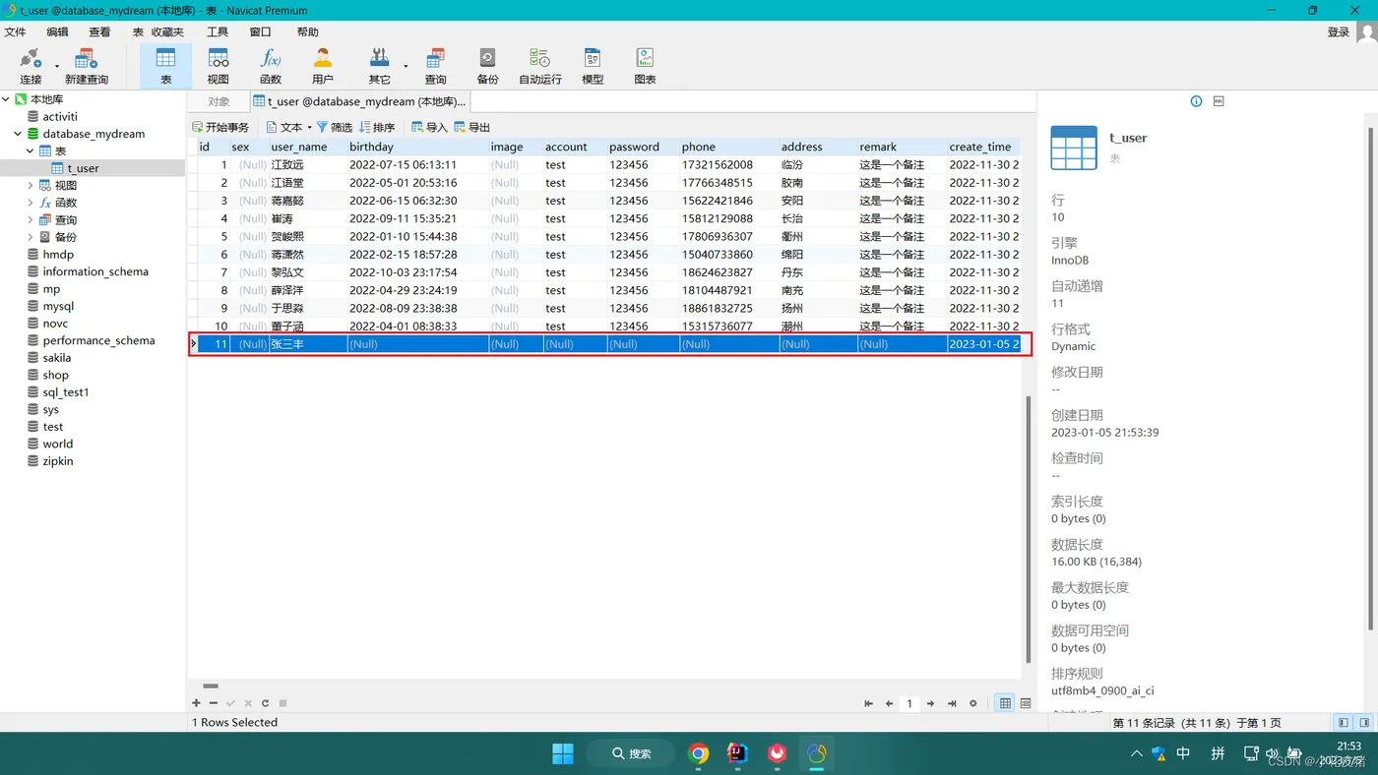The image size is (1378, 775).
Task: Go to the first page of records
Action: pos(868,703)
